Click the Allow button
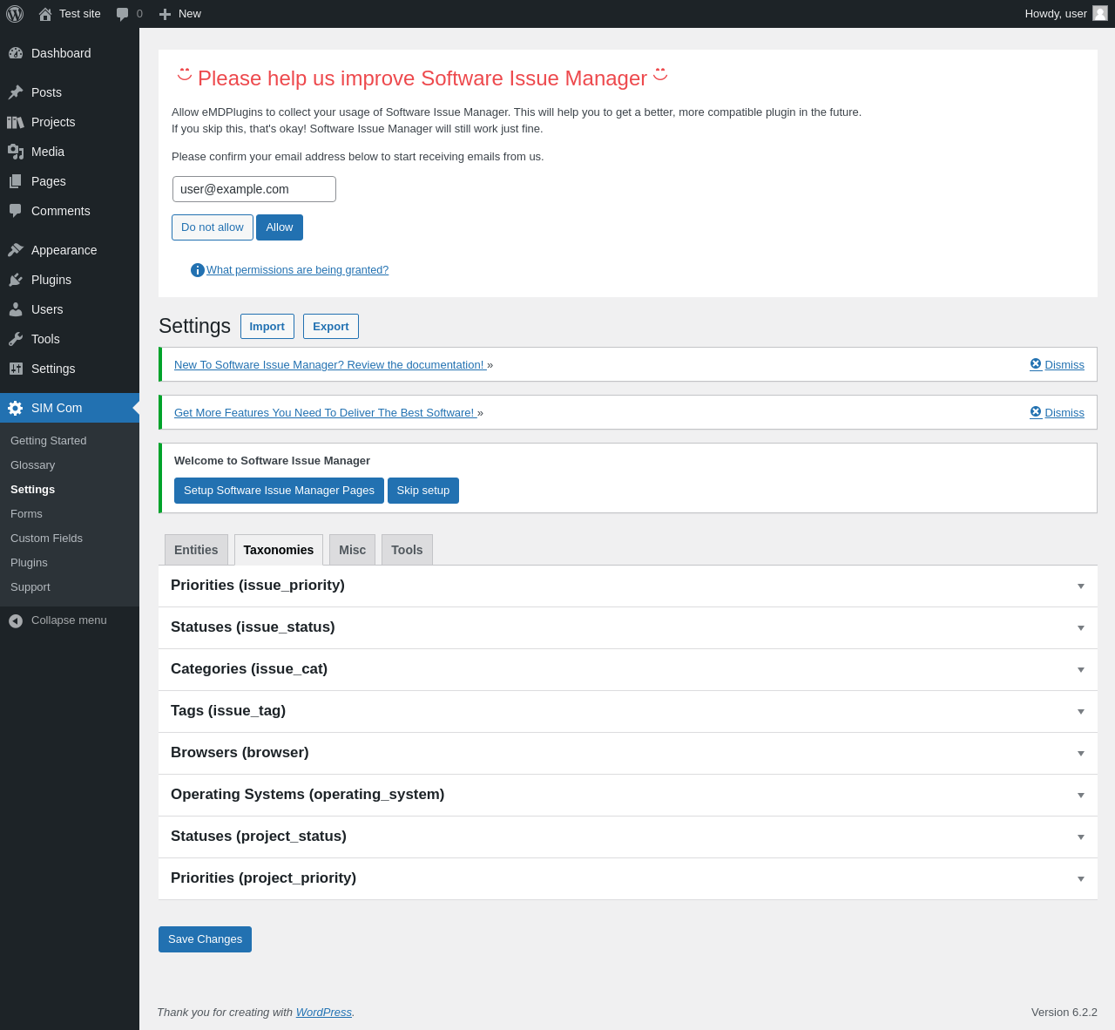Viewport: 1115px width, 1030px height. pos(280,227)
